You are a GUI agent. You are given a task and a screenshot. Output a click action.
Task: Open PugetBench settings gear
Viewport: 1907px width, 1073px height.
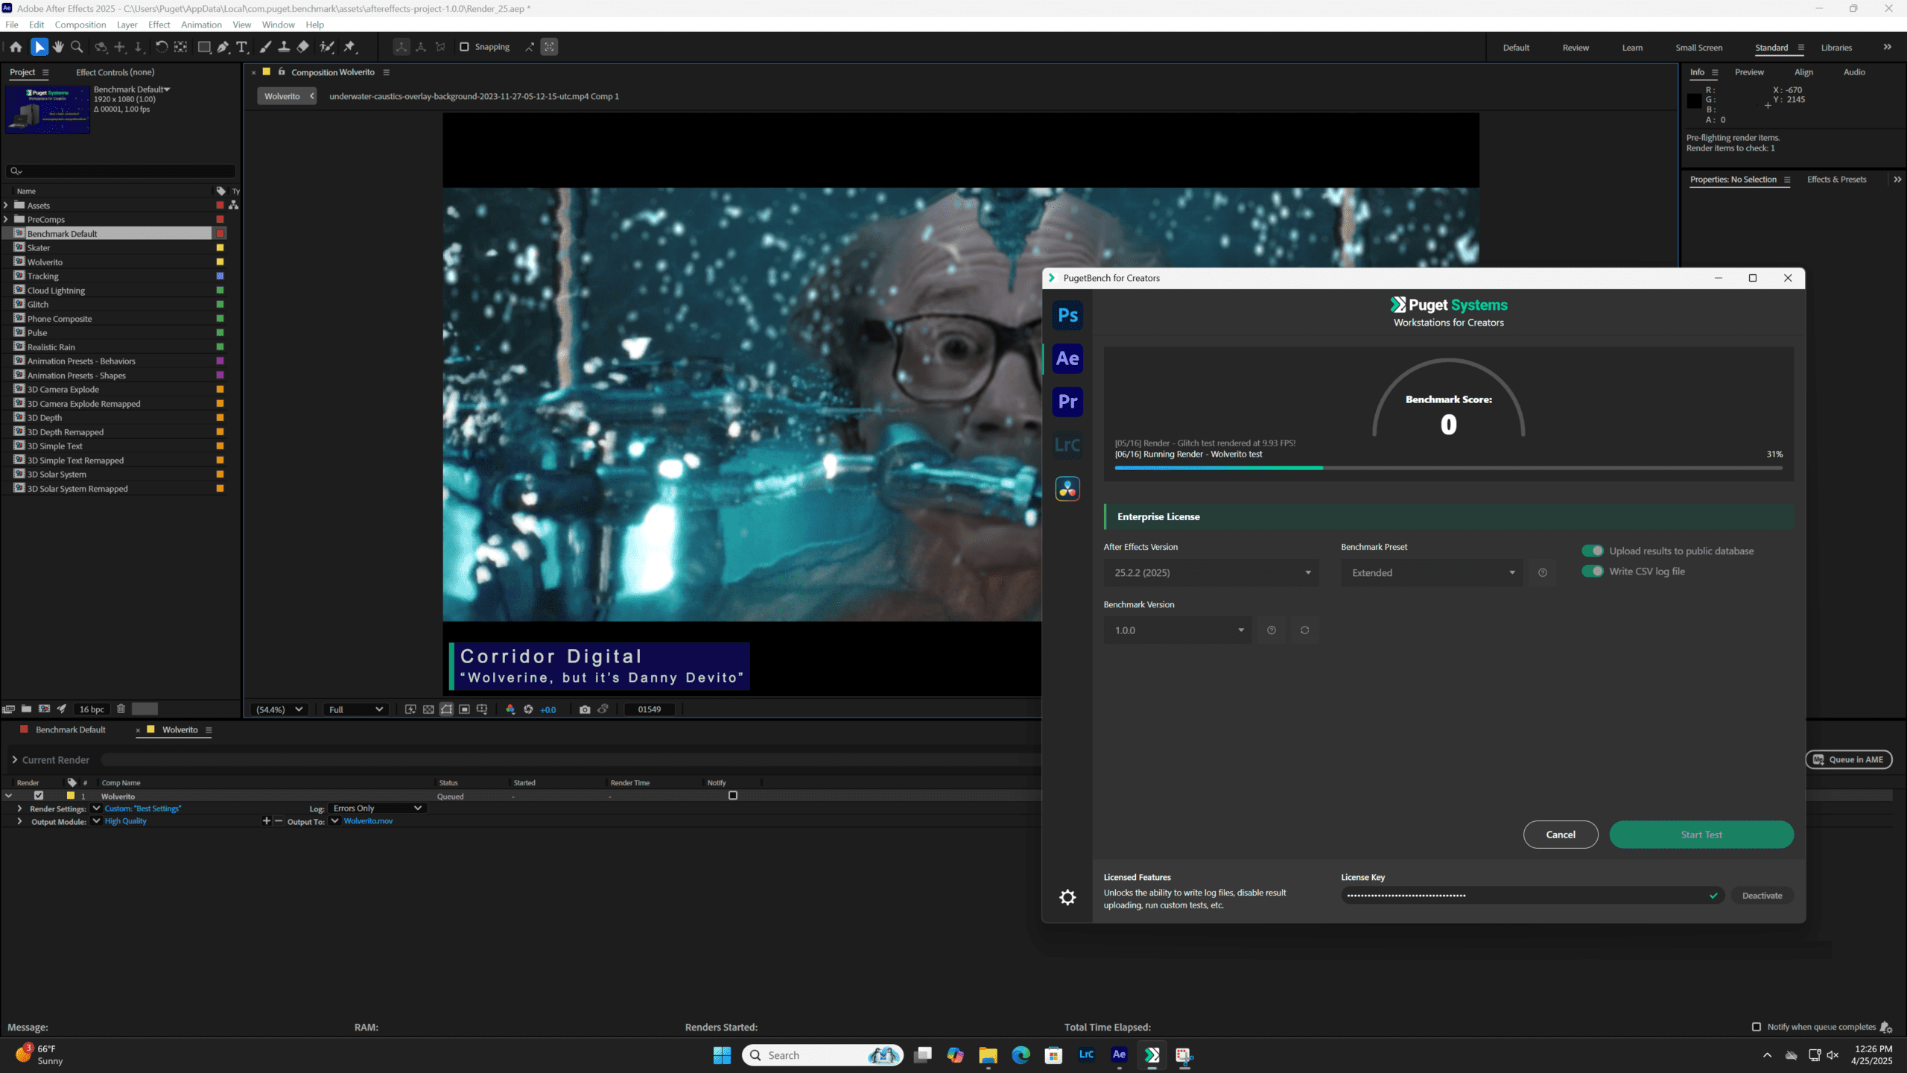1067,897
